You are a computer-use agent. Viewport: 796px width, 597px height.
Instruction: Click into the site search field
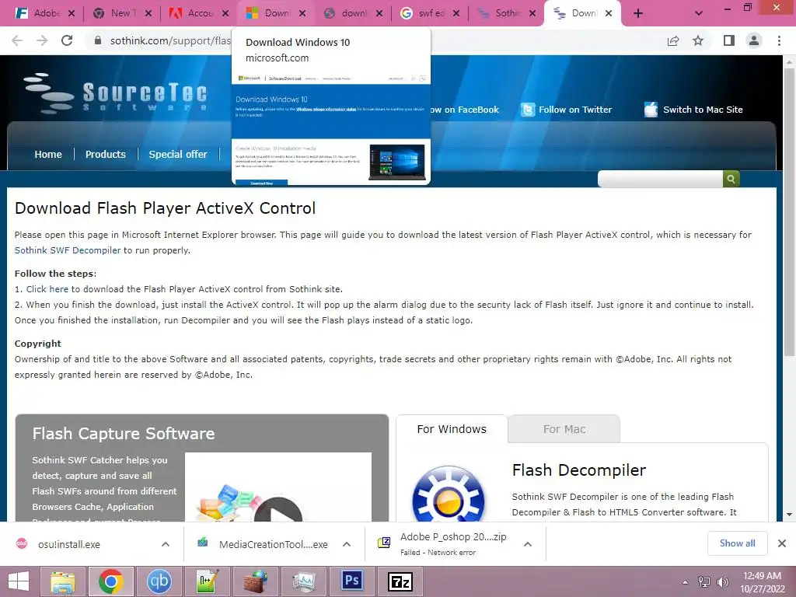(660, 179)
